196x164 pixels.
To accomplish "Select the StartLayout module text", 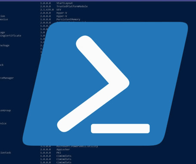I will 65,3.
